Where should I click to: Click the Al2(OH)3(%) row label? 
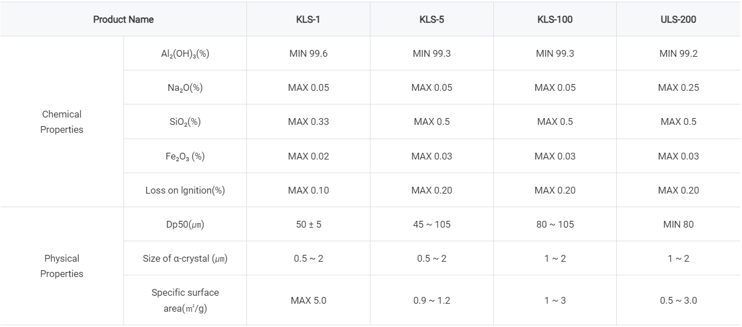click(185, 54)
